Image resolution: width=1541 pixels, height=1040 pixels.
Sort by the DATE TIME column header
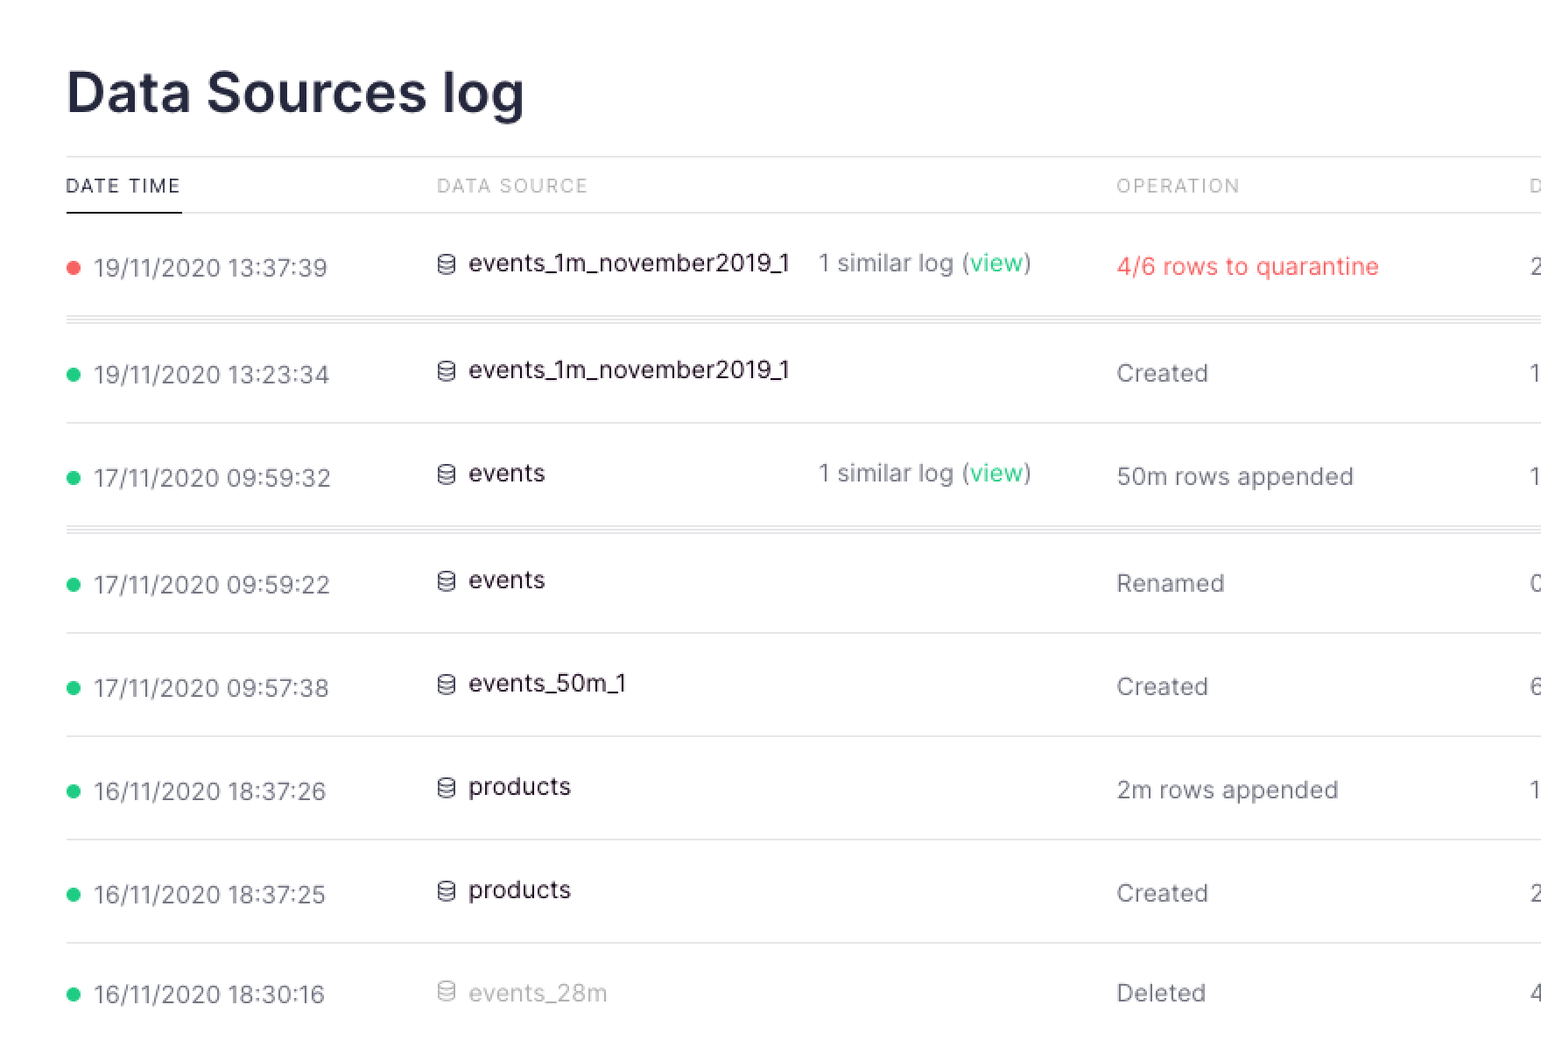point(123,186)
